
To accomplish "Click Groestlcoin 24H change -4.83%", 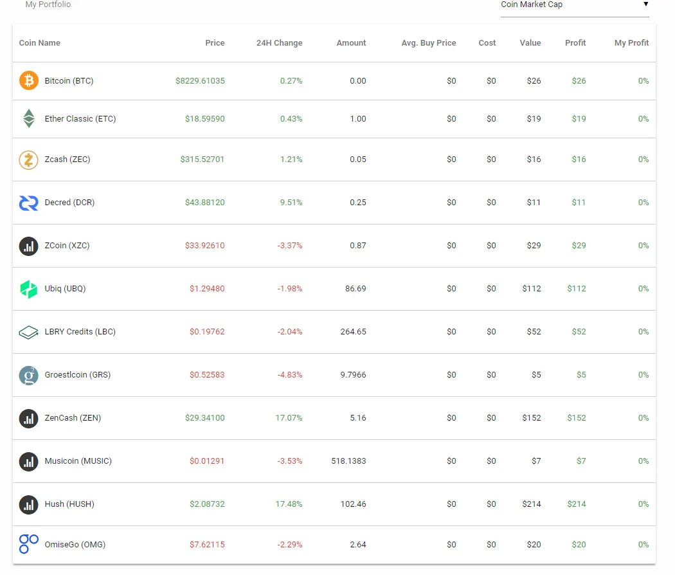I will (x=290, y=374).
